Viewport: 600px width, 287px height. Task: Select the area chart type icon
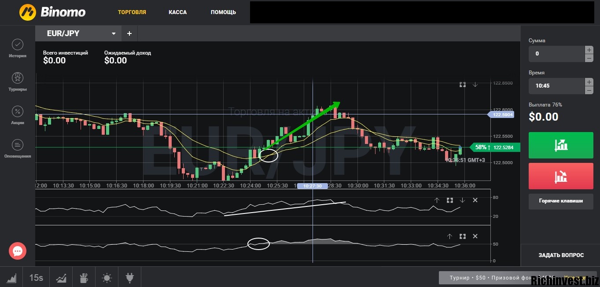(x=11, y=278)
